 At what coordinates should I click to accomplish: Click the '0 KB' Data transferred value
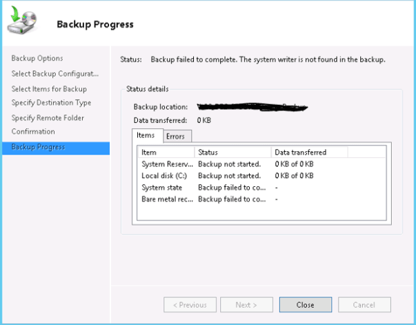point(204,121)
